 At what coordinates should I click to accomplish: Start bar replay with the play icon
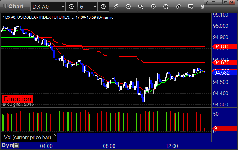153,7
